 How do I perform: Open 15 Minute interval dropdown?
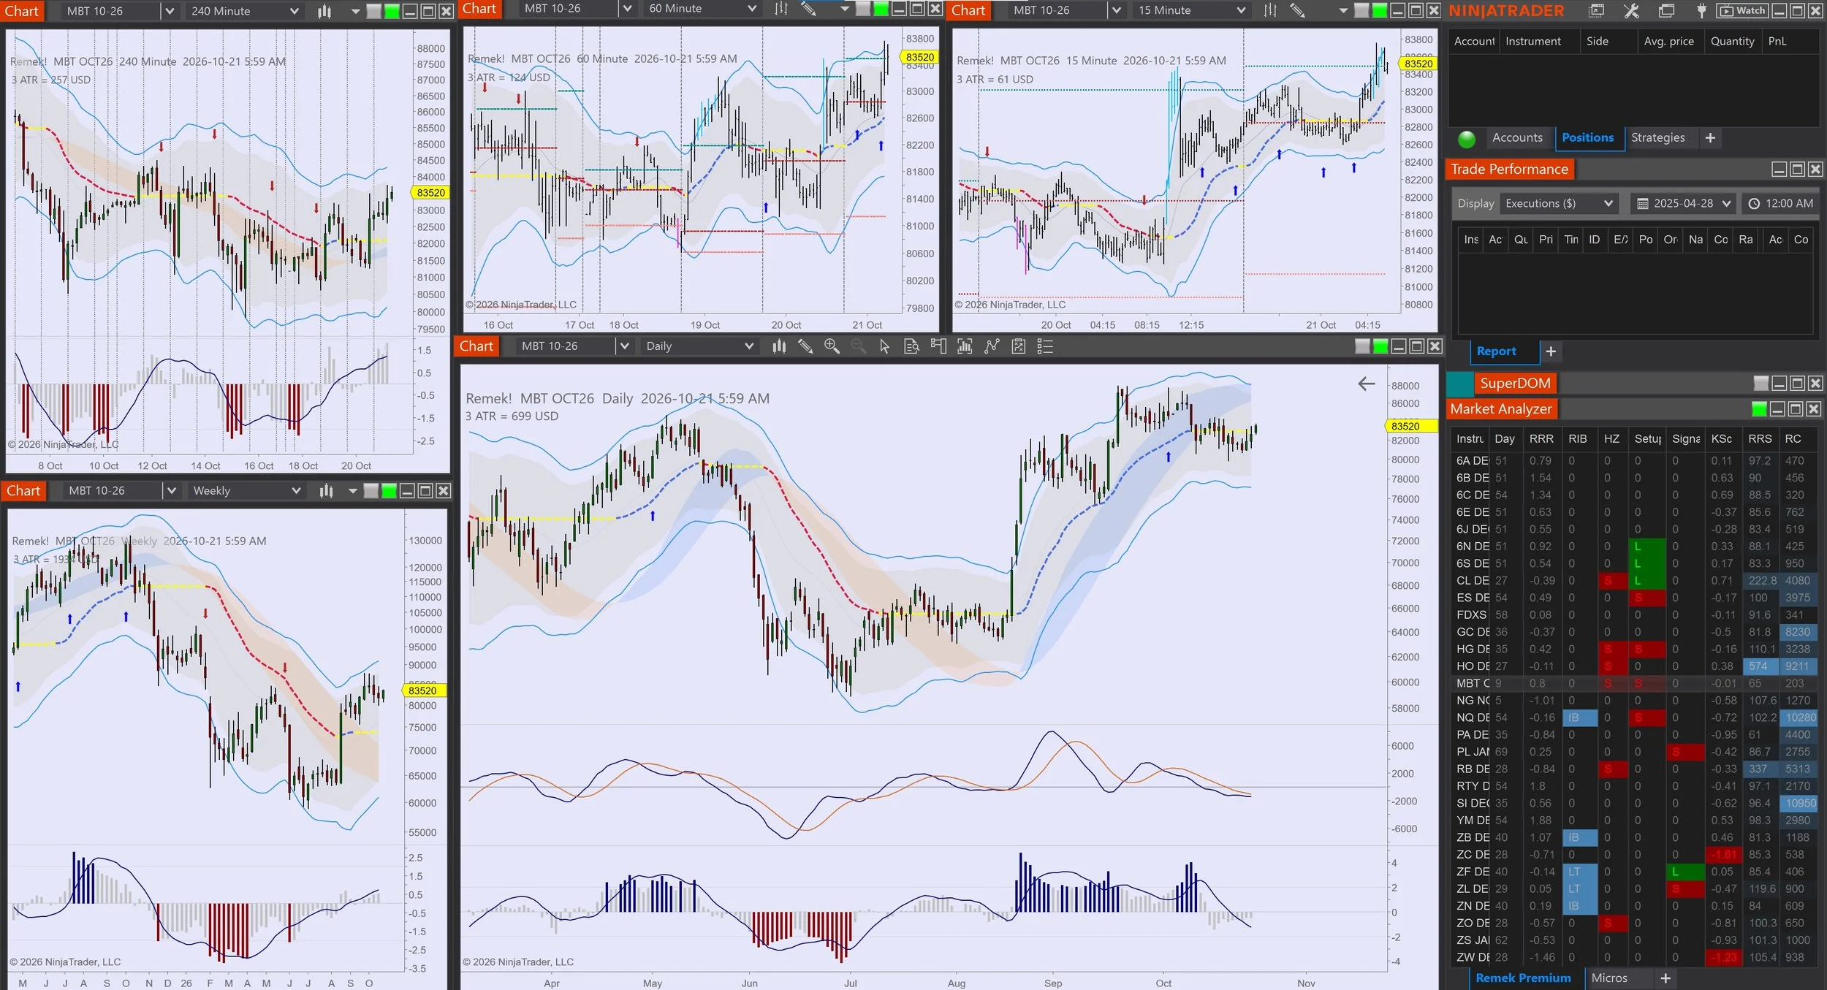pos(1191,10)
